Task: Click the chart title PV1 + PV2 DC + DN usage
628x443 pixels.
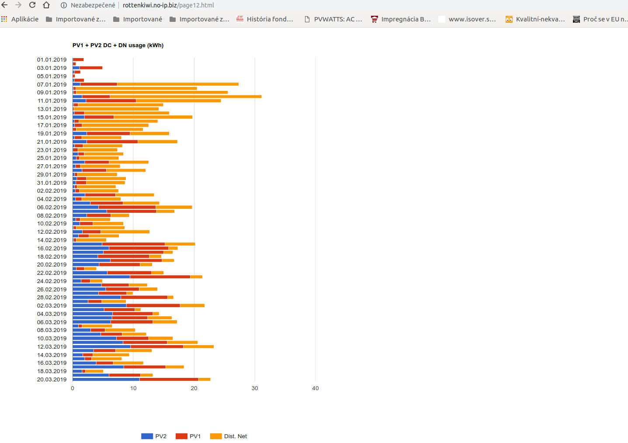Action: 118,45
